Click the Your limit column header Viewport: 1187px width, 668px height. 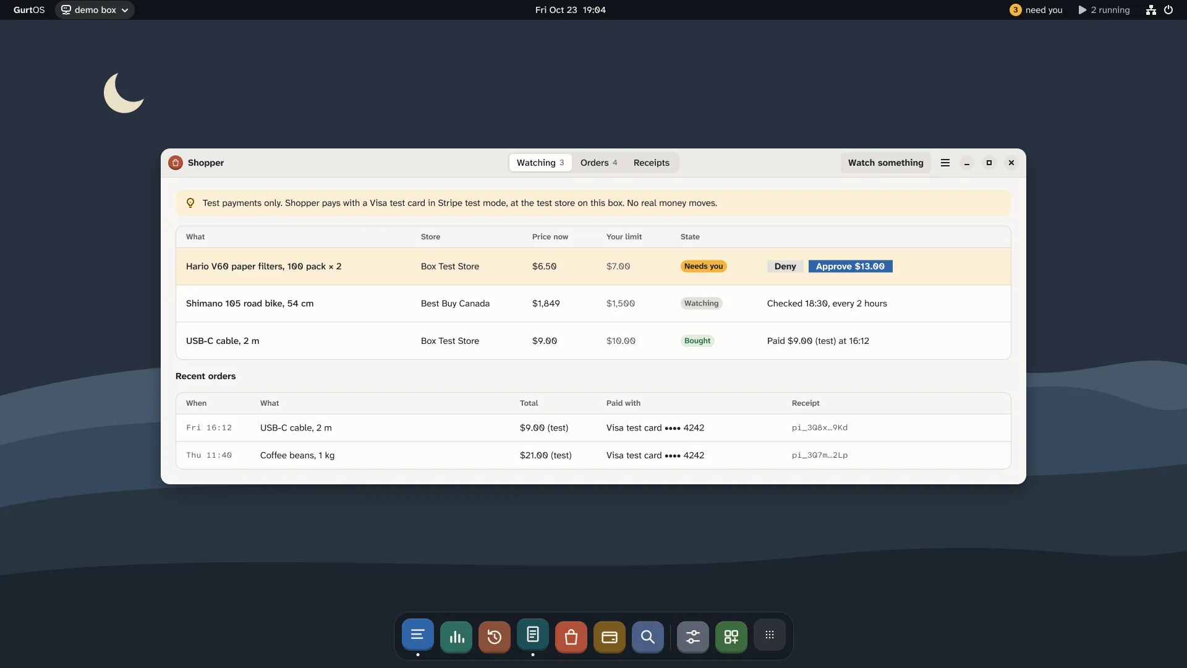point(624,237)
